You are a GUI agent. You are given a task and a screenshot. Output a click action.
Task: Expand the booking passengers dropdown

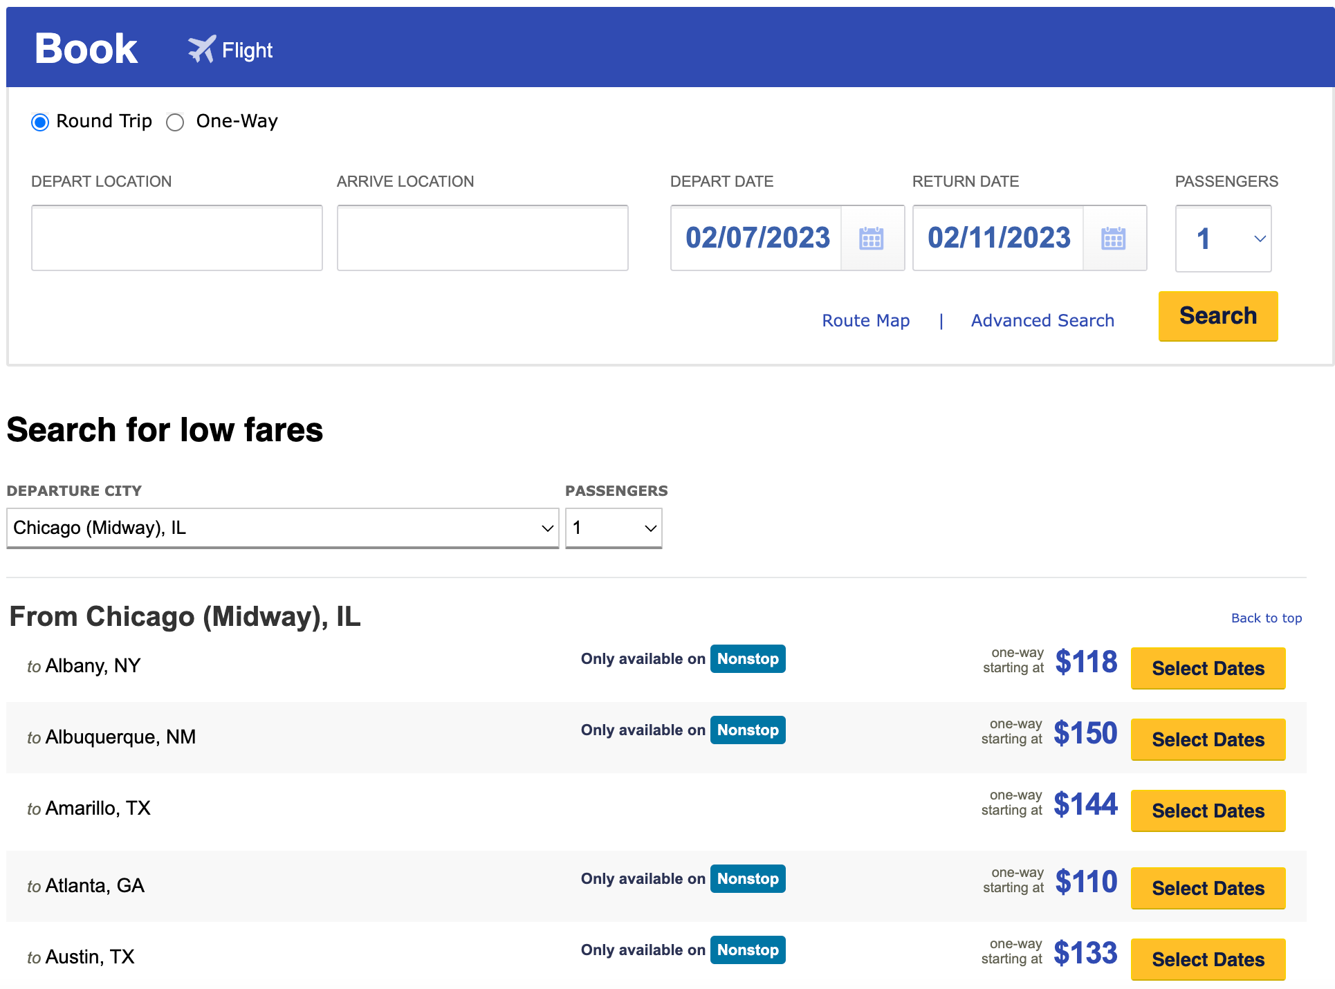tap(1223, 239)
